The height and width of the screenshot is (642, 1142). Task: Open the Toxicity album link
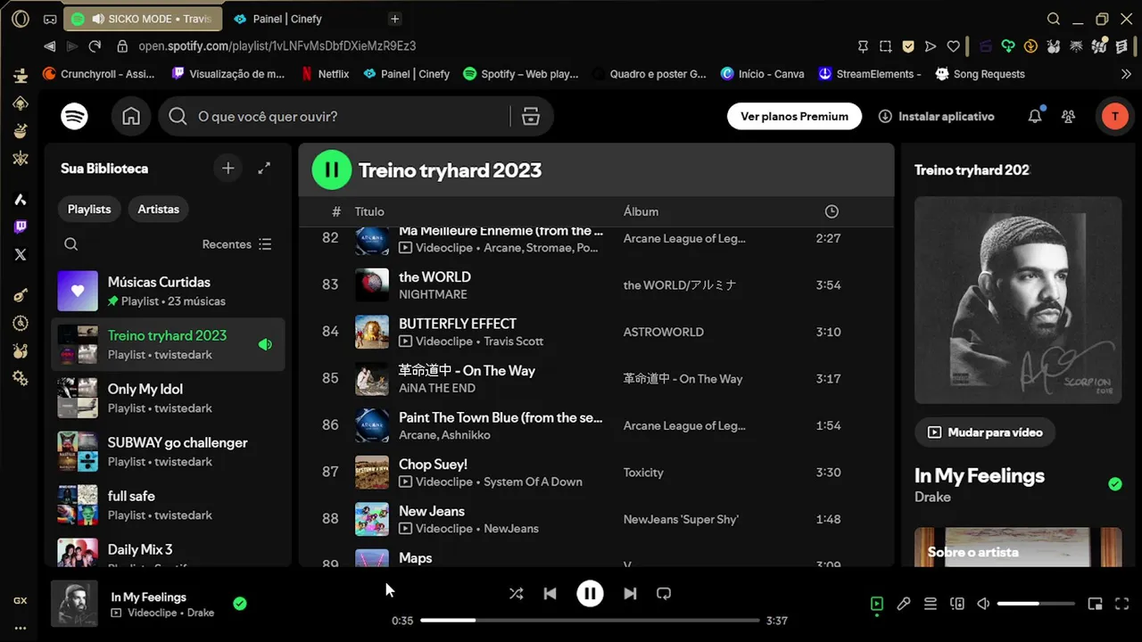(x=643, y=473)
